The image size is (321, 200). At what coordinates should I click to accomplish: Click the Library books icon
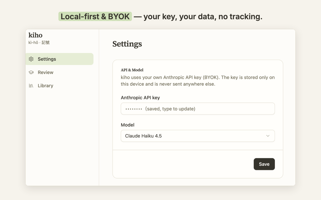(31, 85)
